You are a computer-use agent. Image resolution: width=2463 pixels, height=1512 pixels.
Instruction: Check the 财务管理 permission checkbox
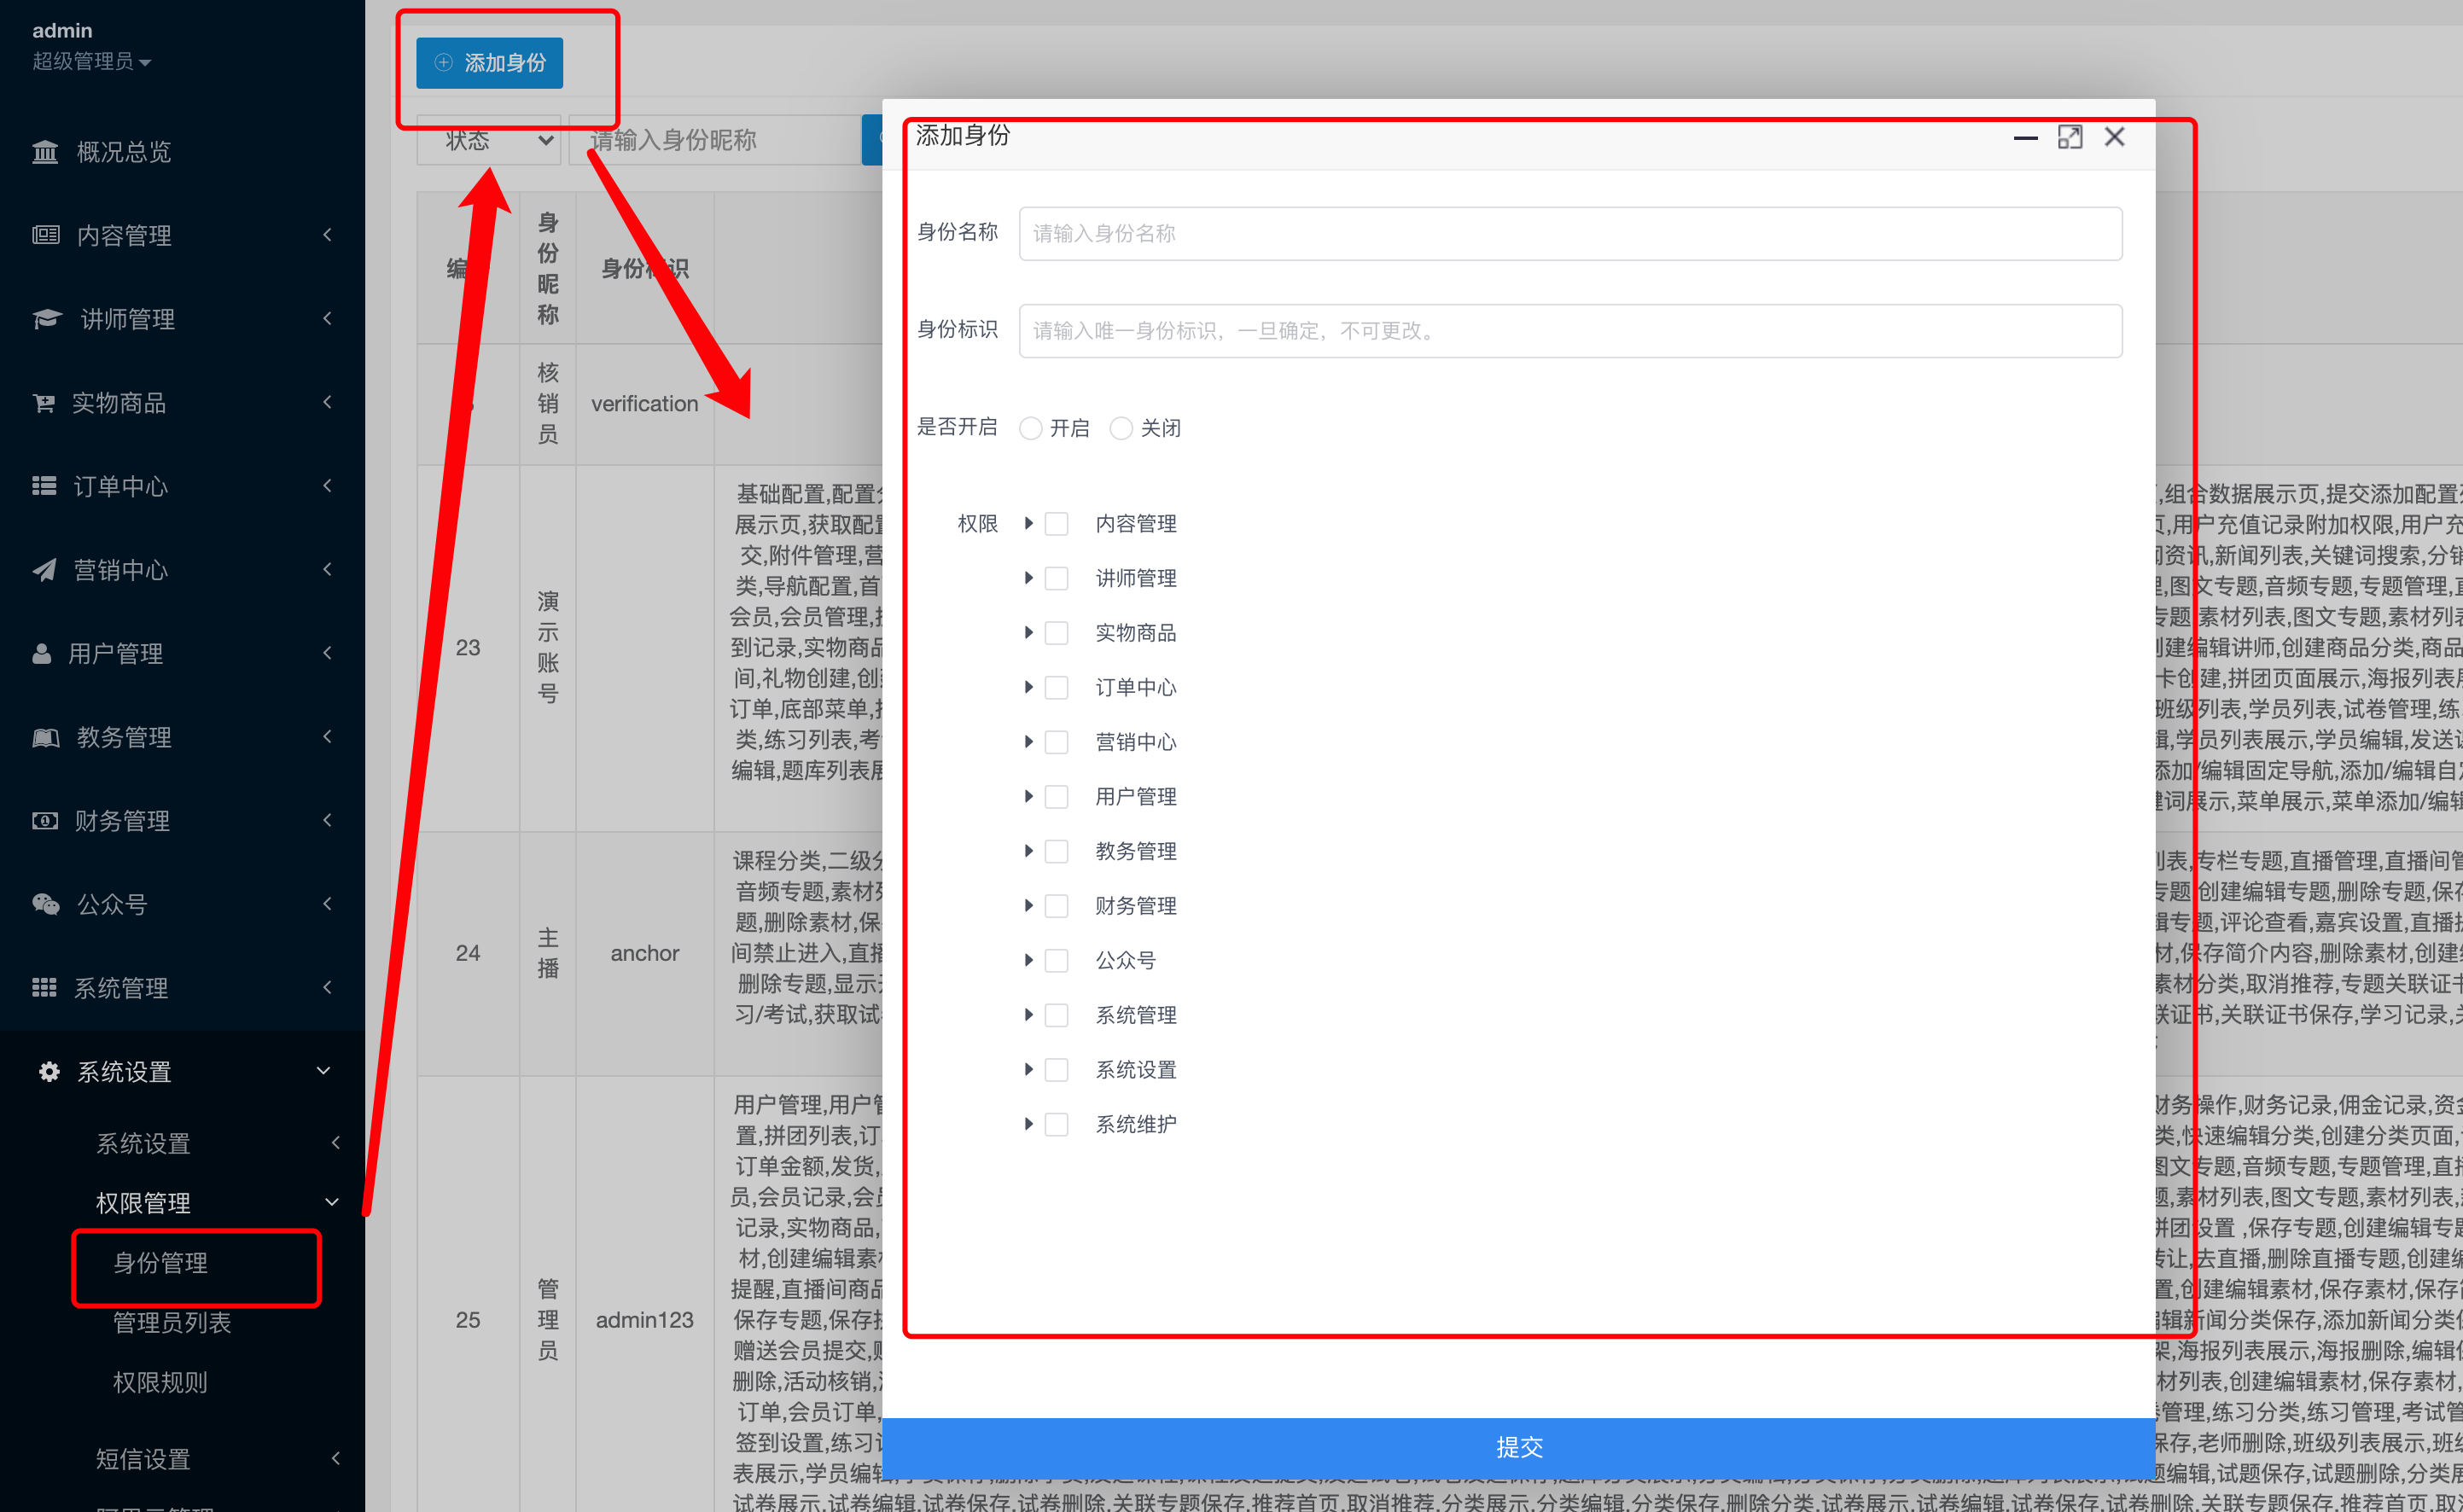click(1056, 906)
